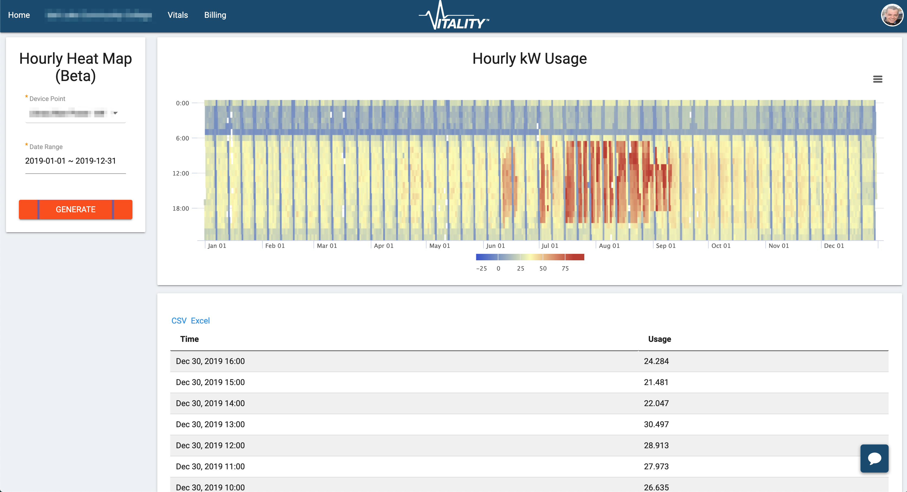Sort table by Usage column header
This screenshot has height=492, width=907.
(659, 339)
